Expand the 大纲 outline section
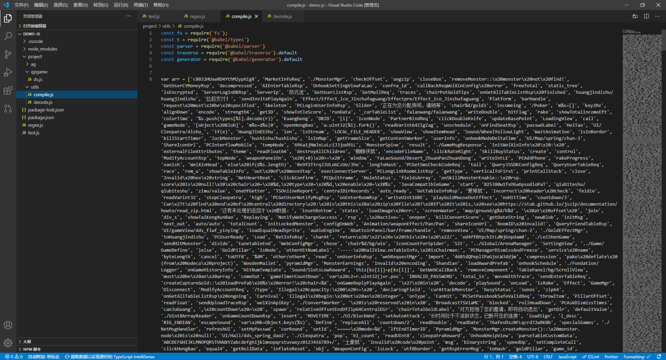This screenshot has height=360, width=666. pyautogui.click(x=77, y=342)
